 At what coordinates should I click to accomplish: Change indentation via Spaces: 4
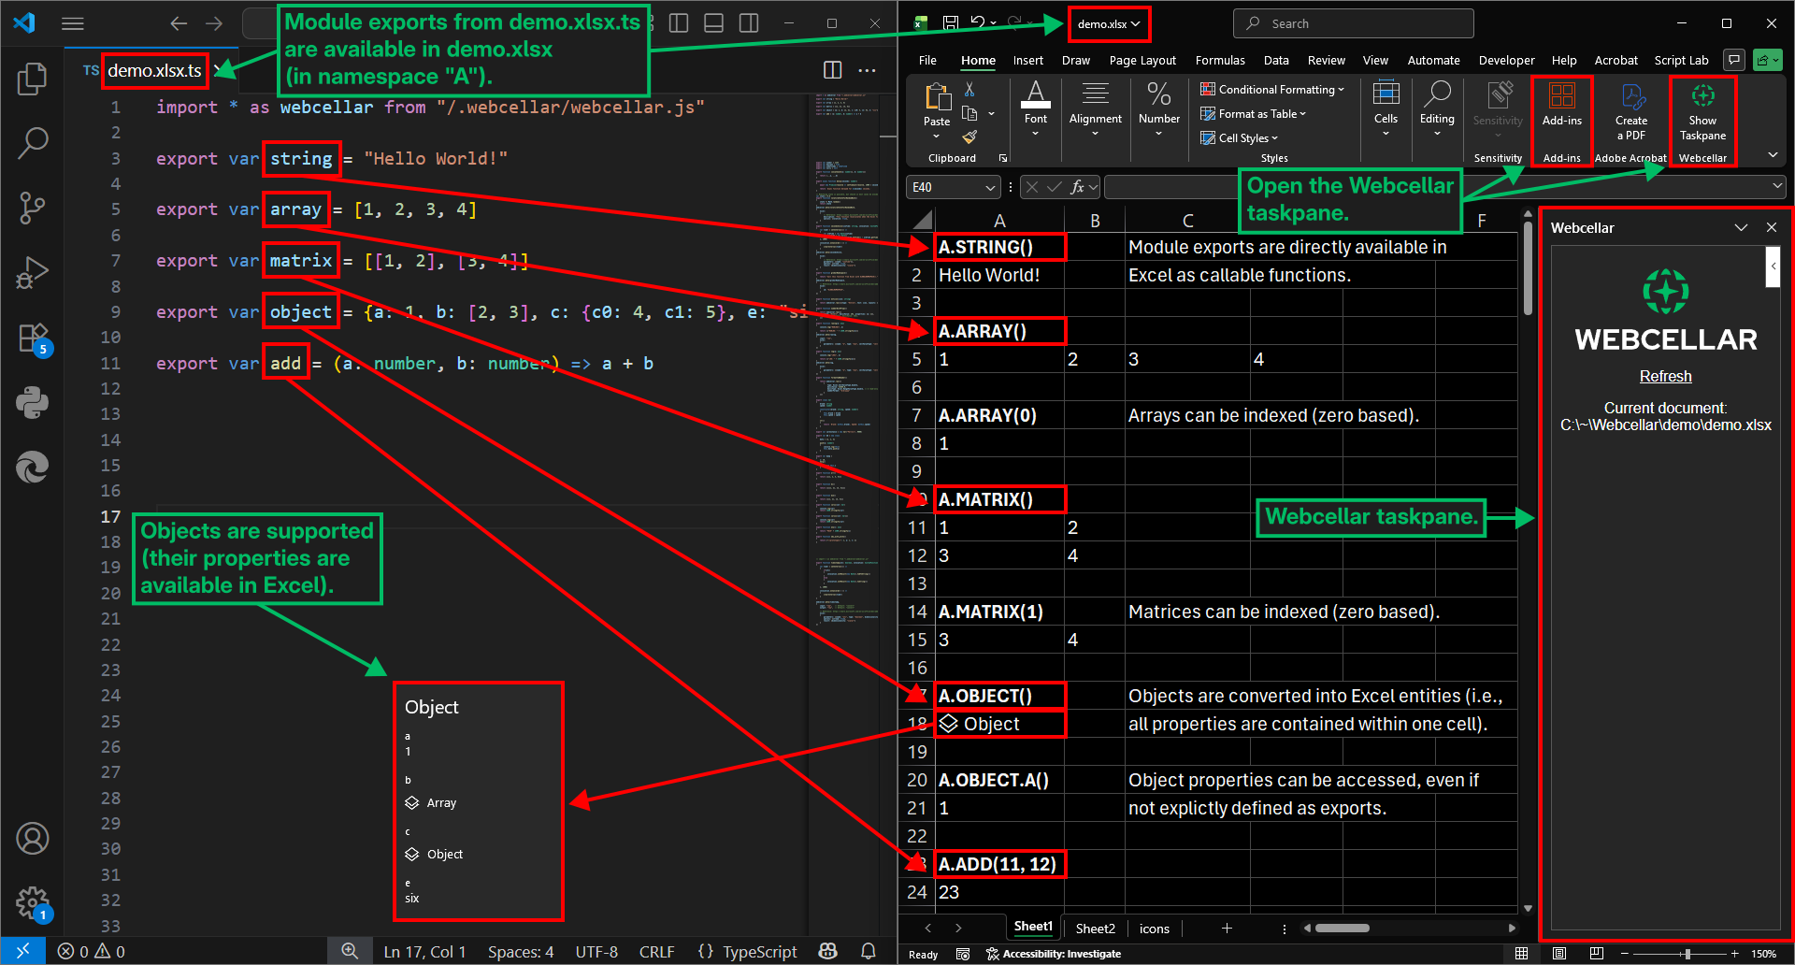[521, 951]
